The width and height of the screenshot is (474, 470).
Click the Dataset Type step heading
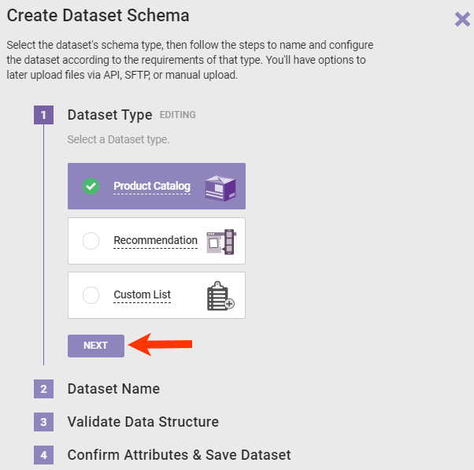tap(109, 115)
